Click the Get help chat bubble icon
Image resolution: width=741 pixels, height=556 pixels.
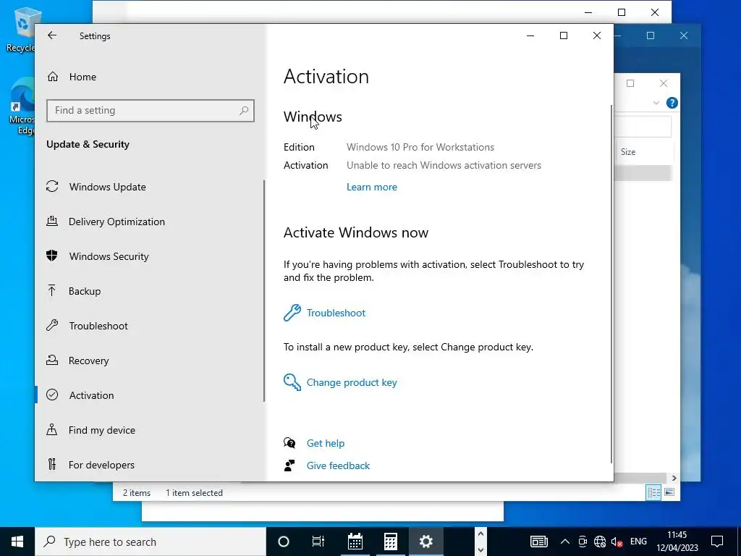tap(289, 443)
